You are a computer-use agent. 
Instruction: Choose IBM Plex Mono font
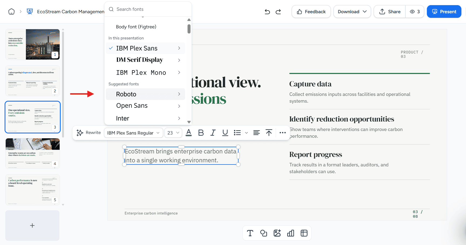click(141, 73)
